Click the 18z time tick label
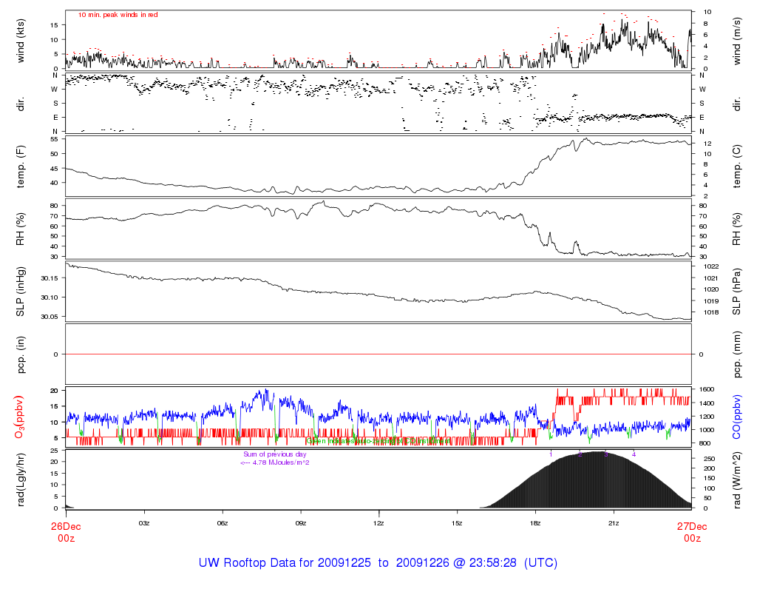757x592 pixels. (x=535, y=523)
